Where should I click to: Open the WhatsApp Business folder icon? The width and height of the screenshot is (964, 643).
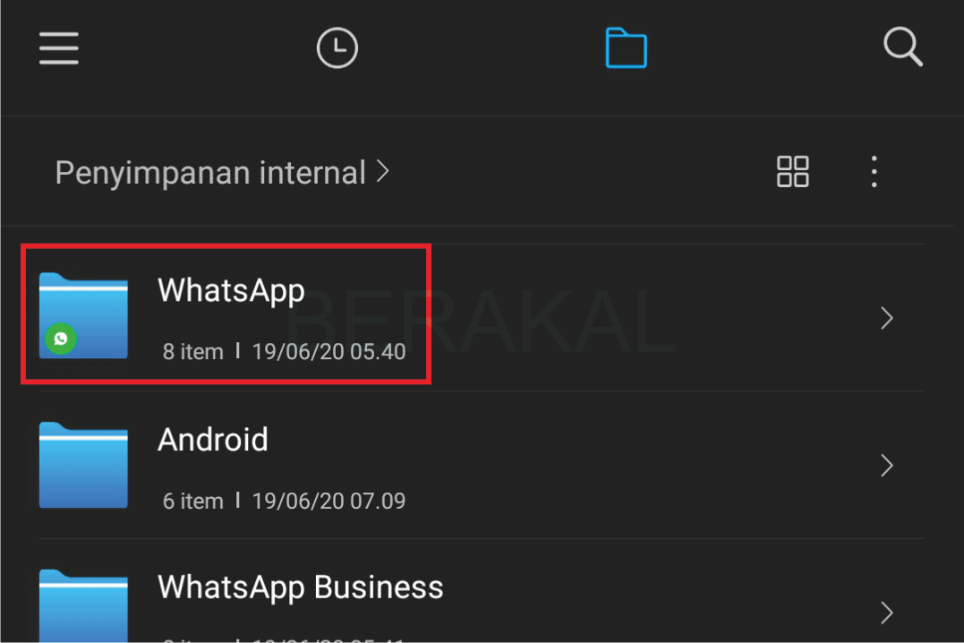tap(83, 606)
